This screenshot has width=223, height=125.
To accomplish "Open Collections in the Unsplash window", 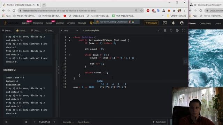I will [205, 24].
